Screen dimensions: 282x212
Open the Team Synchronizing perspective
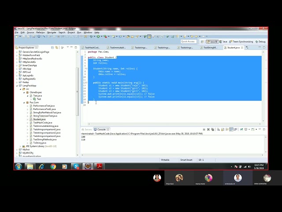pos(241,42)
